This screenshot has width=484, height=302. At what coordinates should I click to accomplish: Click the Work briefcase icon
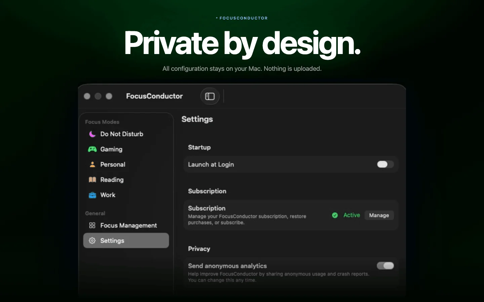coord(92,195)
